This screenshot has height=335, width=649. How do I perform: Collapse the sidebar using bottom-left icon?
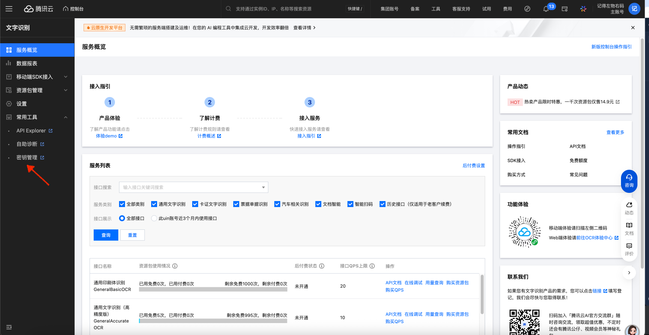click(x=9, y=327)
